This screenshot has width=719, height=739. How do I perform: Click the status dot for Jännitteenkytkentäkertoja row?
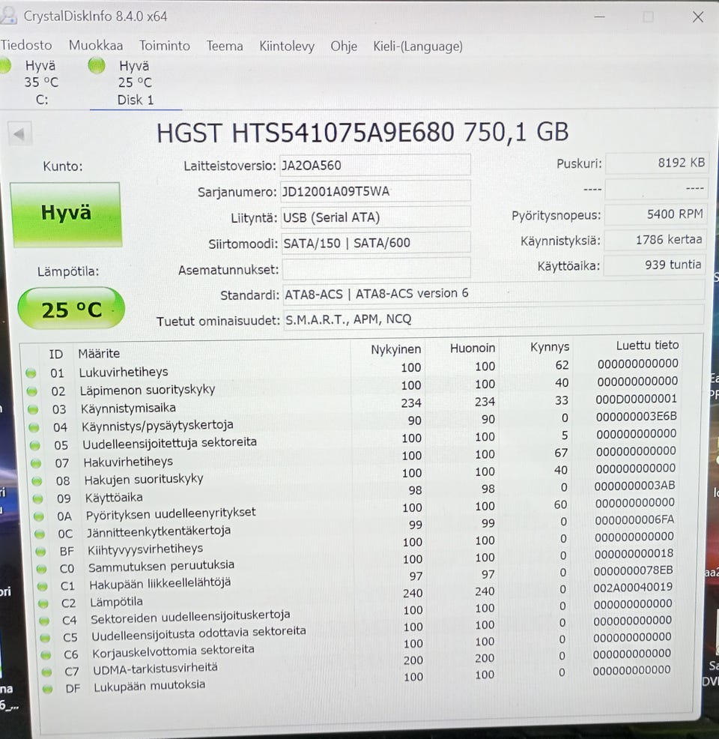pyautogui.click(x=40, y=534)
